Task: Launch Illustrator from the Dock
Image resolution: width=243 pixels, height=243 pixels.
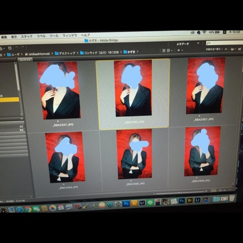Action: 134,203
